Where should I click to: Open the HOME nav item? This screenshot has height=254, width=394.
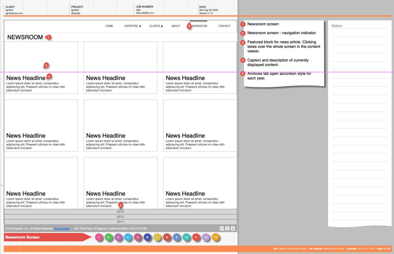click(109, 26)
